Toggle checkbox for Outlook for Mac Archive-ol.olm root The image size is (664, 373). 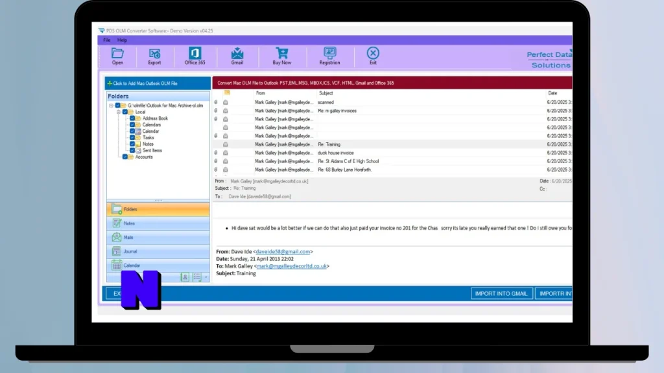[118, 106]
